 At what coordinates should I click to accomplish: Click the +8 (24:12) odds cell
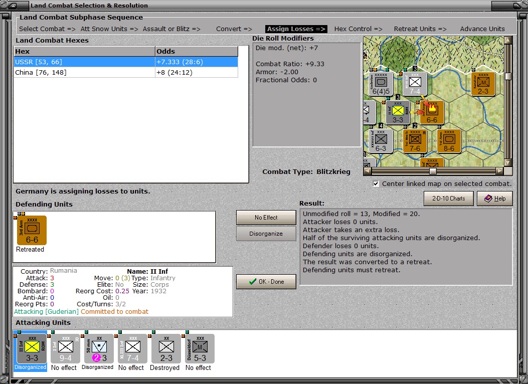197,72
